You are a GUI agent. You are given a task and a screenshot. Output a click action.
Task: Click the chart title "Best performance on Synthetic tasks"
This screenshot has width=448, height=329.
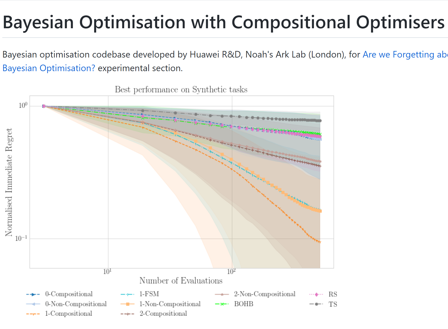point(181,90)
